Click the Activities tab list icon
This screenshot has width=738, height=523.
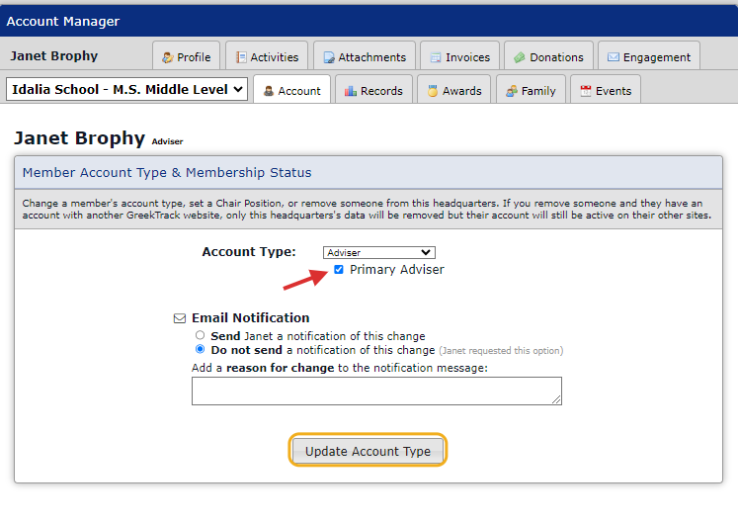point(241,57)
